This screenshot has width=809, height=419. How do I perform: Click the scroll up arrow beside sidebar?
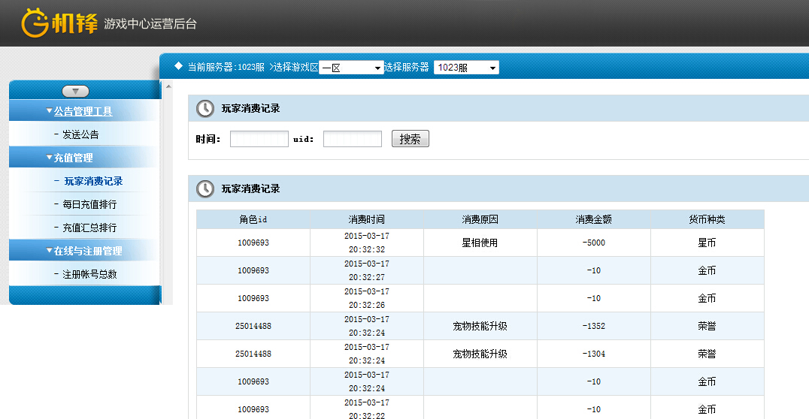coord(168,86)
